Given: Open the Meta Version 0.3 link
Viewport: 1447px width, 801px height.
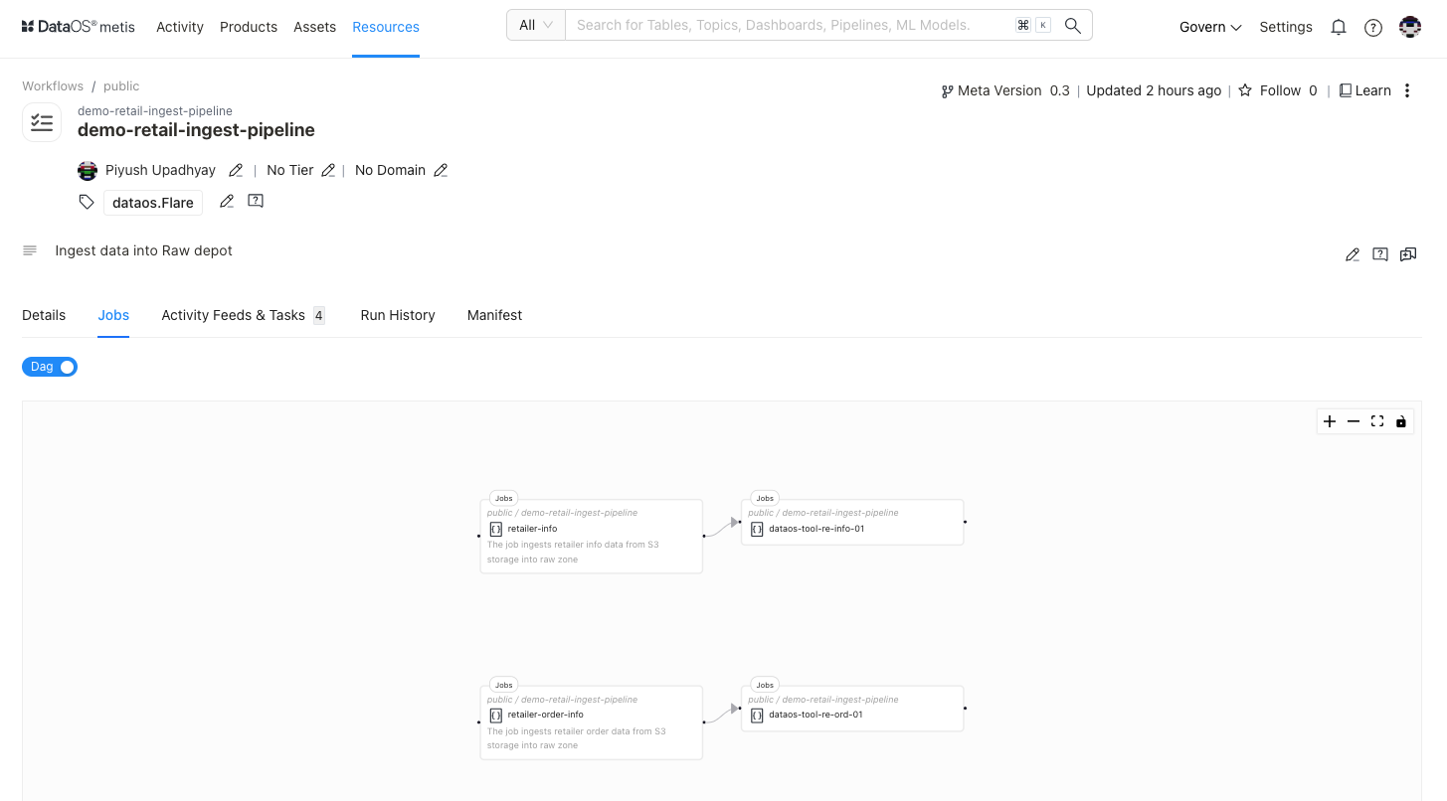Looking at the screenshot, I should pyautogui.click(x=1004, y=90).
